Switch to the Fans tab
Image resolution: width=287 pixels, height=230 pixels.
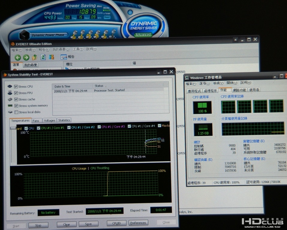(36, 121)
